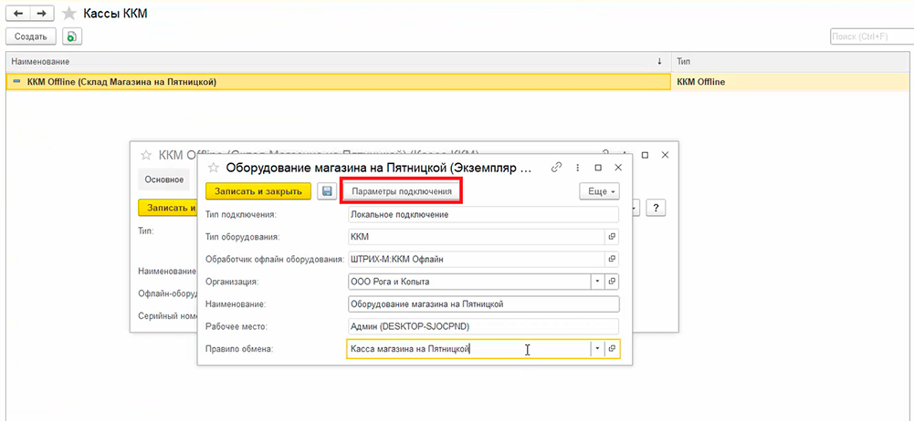Expand the Правило обмена dropdown list

coord(597,349)
